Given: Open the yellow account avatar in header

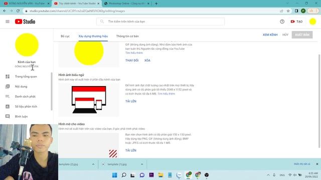Looking at the screenshot, I should (x=312, y=21).
